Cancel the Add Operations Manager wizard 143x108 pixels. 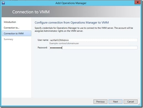131,102
